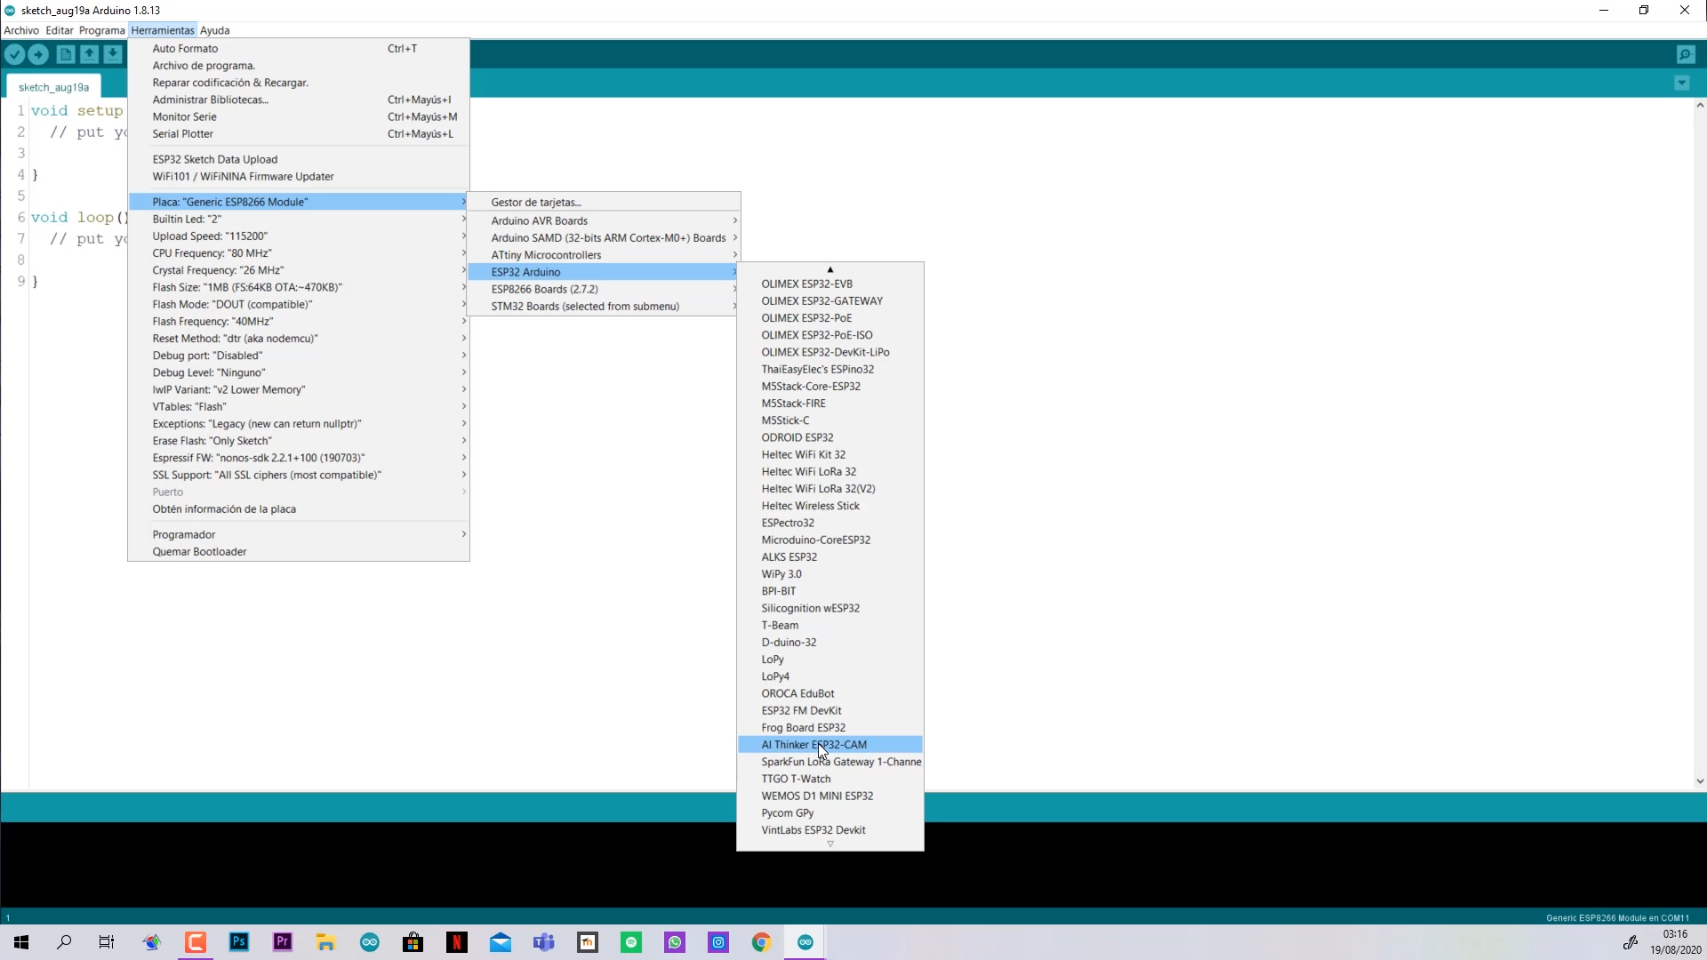Click the New sketch toolbar icon
Image resolution: width=1707 pixels, height=960 pixels.
click(66, 55)
